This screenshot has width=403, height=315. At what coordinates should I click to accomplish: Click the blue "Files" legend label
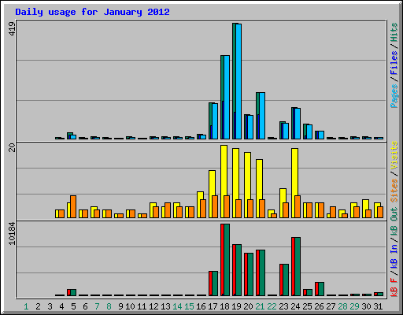[x=394, y=63]
